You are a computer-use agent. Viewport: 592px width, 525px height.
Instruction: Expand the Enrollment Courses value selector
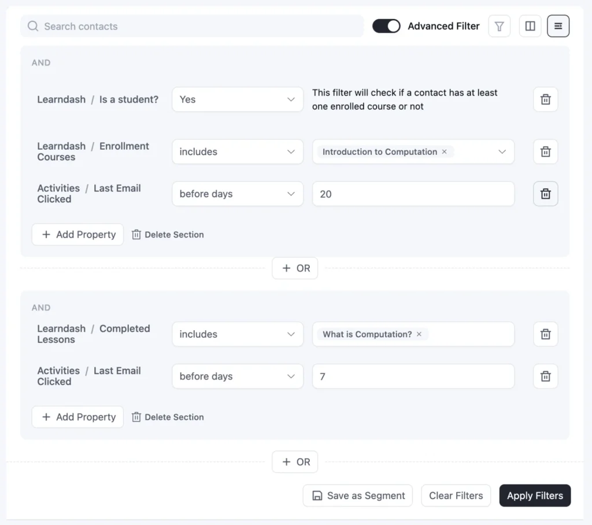502,151
